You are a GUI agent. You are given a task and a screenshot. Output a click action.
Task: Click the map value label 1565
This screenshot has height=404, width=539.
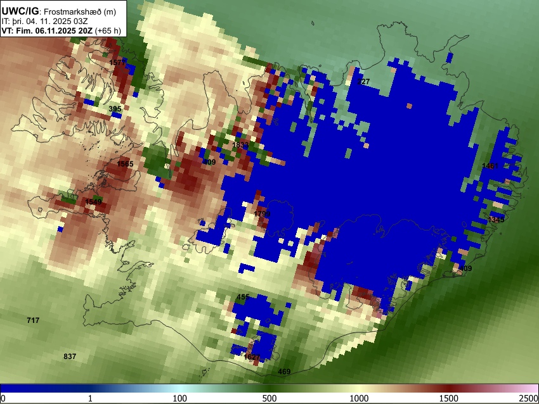125,164
